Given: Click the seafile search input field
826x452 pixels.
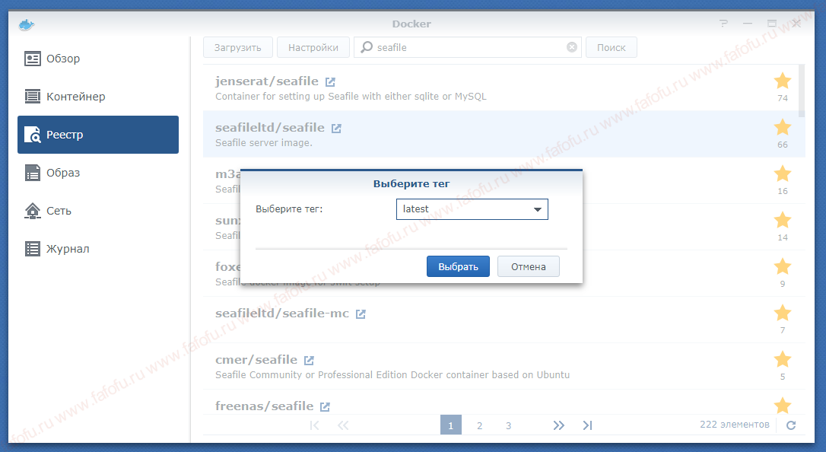Looking at the screenshot, I should (x=468, y=47).
